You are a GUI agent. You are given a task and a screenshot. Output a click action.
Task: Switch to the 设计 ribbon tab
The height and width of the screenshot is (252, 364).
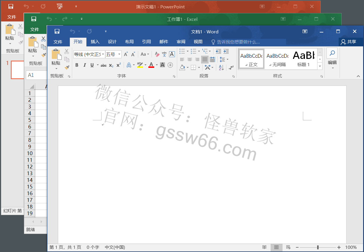(112, 42)
